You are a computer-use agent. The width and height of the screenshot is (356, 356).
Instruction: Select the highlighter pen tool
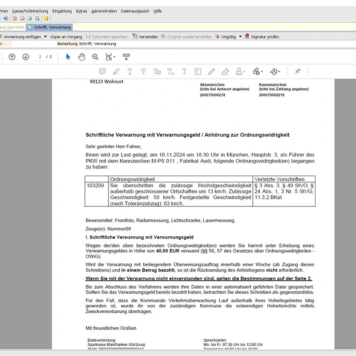pyautogui.click(x=116, y=71)
